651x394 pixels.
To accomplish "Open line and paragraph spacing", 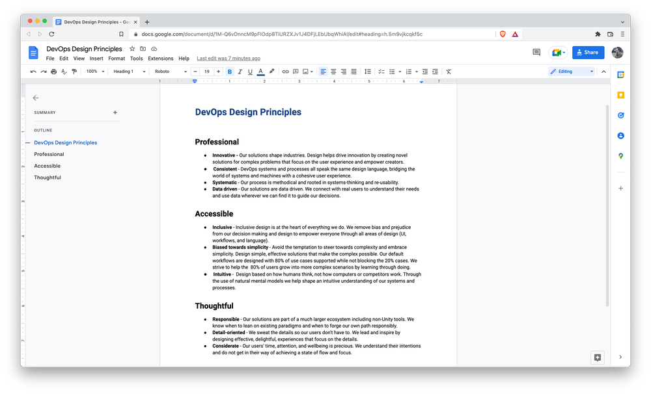I will 367,72.
